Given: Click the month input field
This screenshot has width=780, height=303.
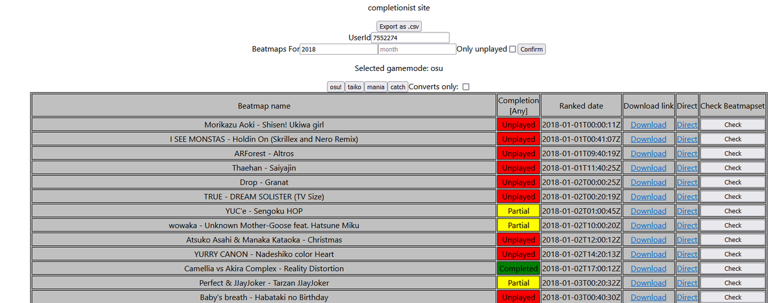Looking at the screenshot, I should (x=417, y=49).
